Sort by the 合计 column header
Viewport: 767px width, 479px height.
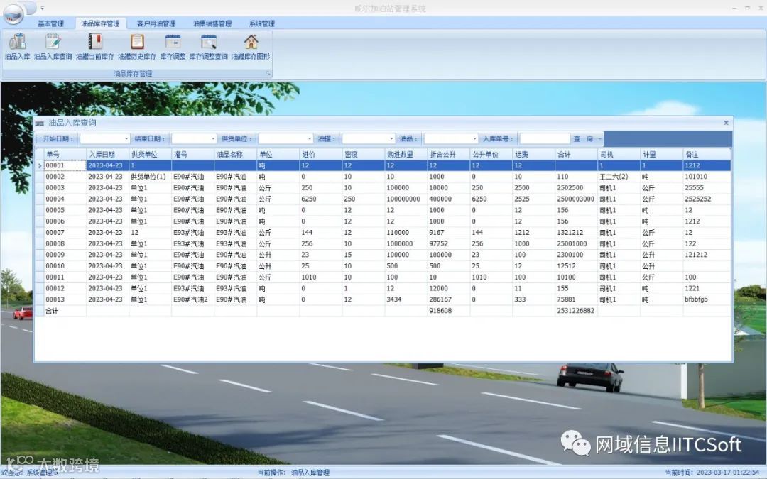[x=576, y=155]
